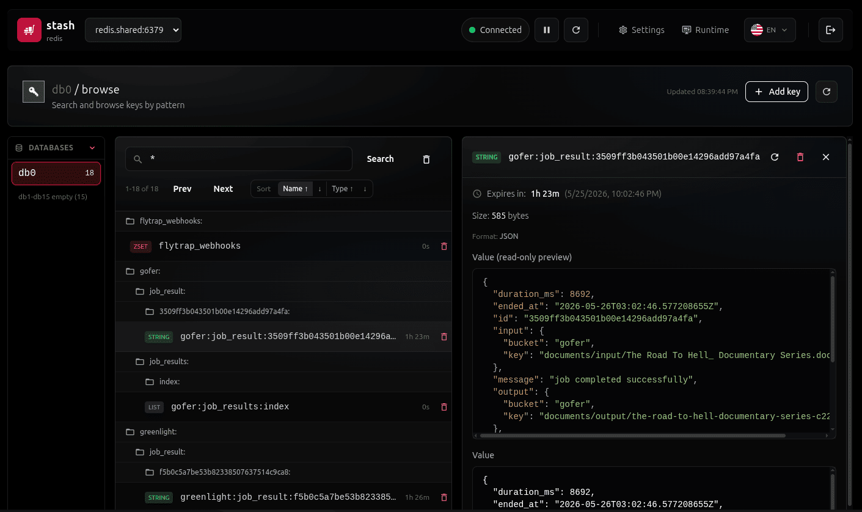Image resolution: width=862 pixels, height=512 pixels.
Task: Open the greenlight:job_result string key
Action: tap(283, 497)
